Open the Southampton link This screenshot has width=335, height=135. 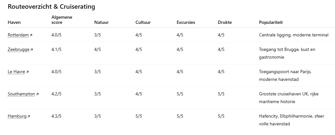tap(21, 94)
